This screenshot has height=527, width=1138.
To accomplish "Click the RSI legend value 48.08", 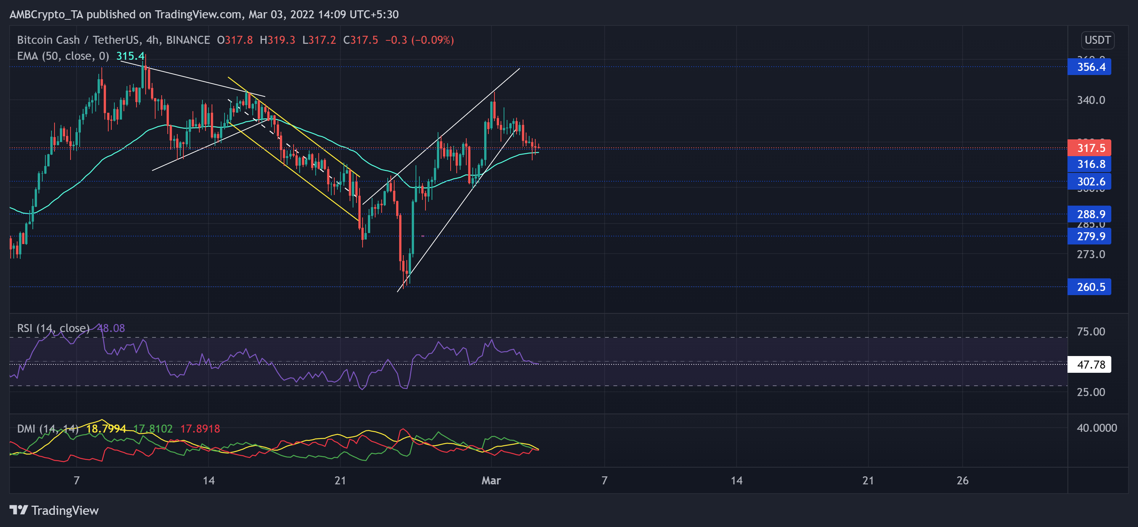I will click(x=111, y=328).
